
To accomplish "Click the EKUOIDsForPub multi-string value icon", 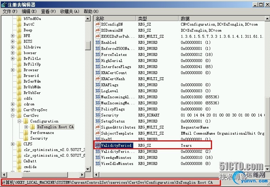I will (x=97, y=36).
